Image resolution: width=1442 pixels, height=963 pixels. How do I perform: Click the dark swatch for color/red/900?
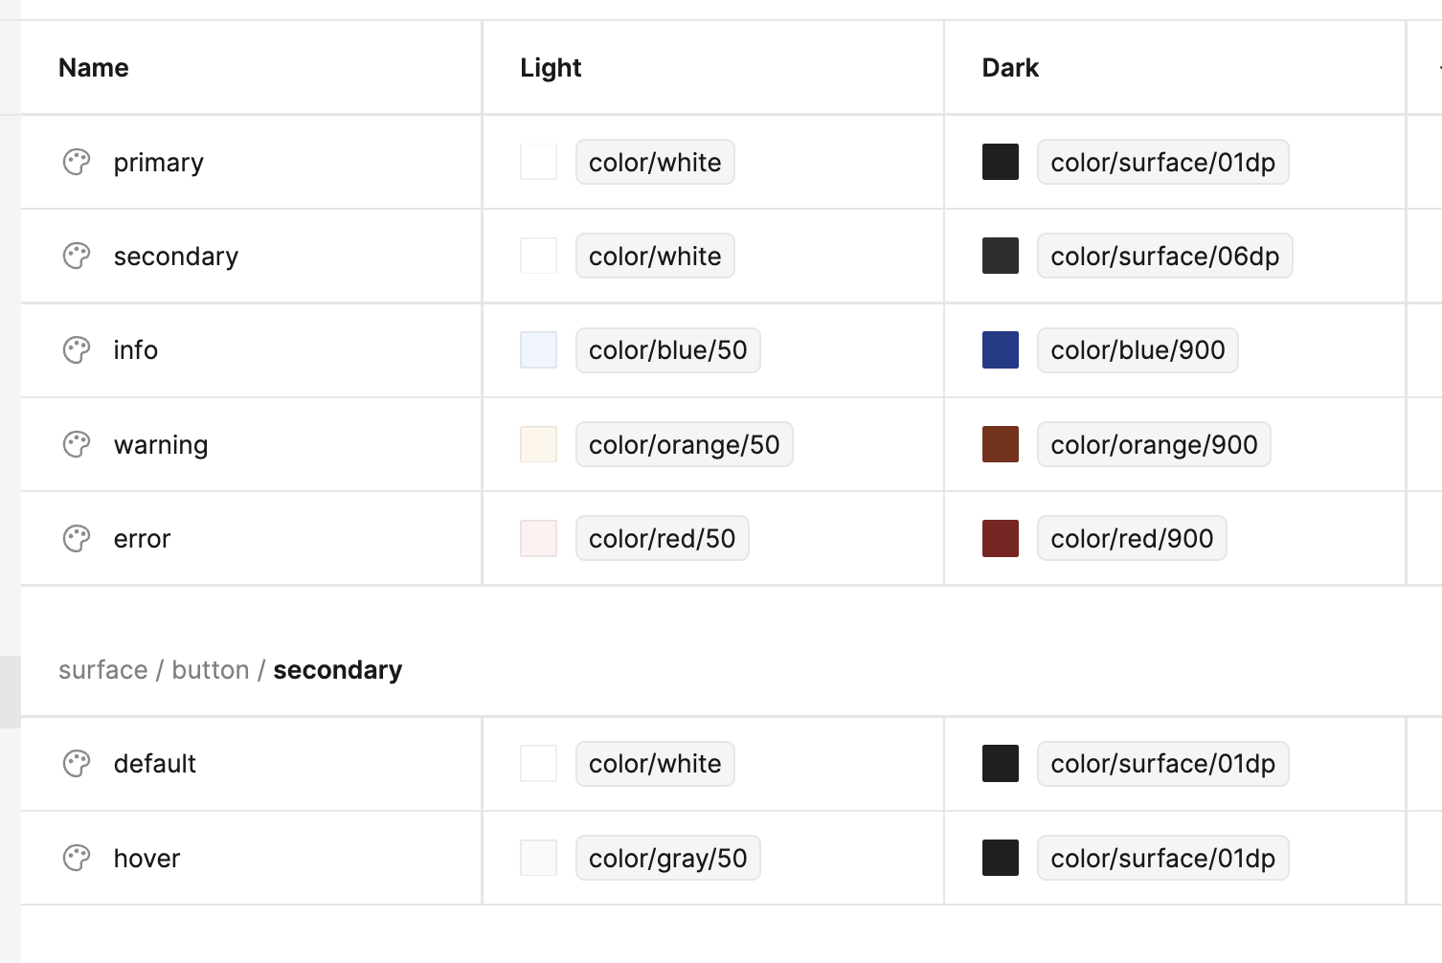coord(1000,538)
